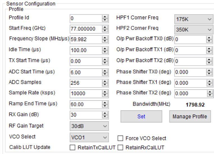The image size is (214, 154).
Task: Click the Set button
Action: 141,117
